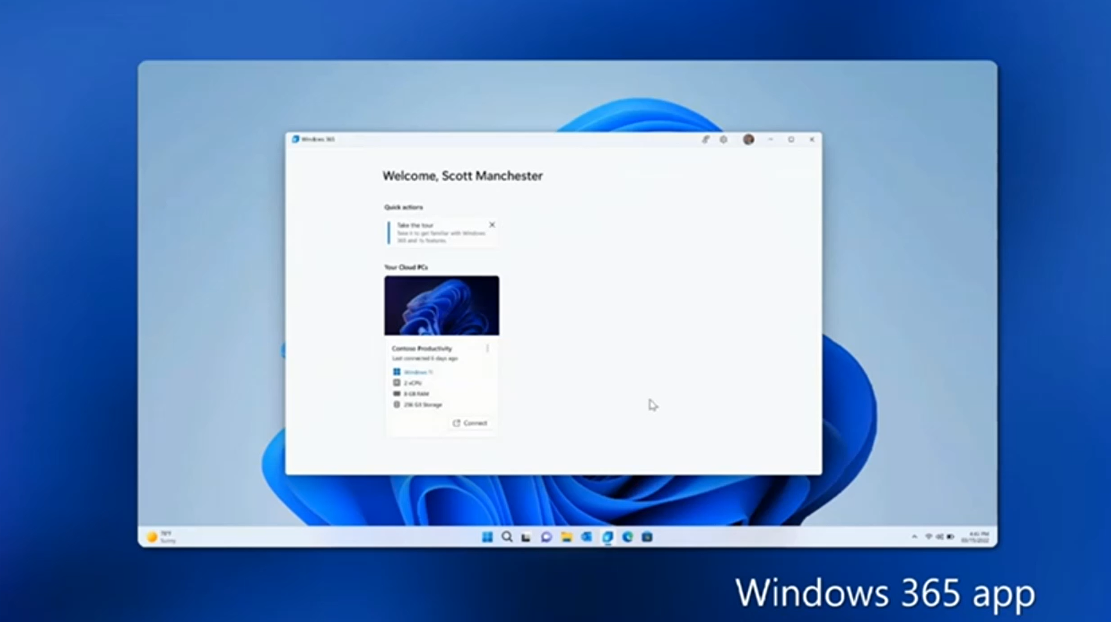Image resolution: width=1111 pixels, height=622 pixels.
Task: Click the 256 GB Storage text
Action: (423, 405)
